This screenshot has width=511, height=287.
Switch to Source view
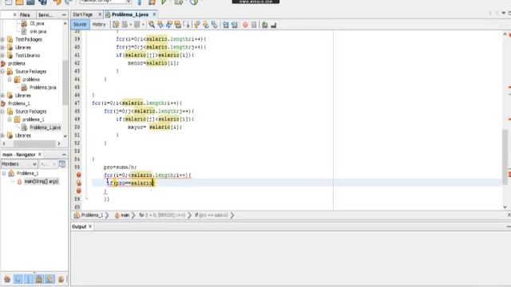point(80,25)
